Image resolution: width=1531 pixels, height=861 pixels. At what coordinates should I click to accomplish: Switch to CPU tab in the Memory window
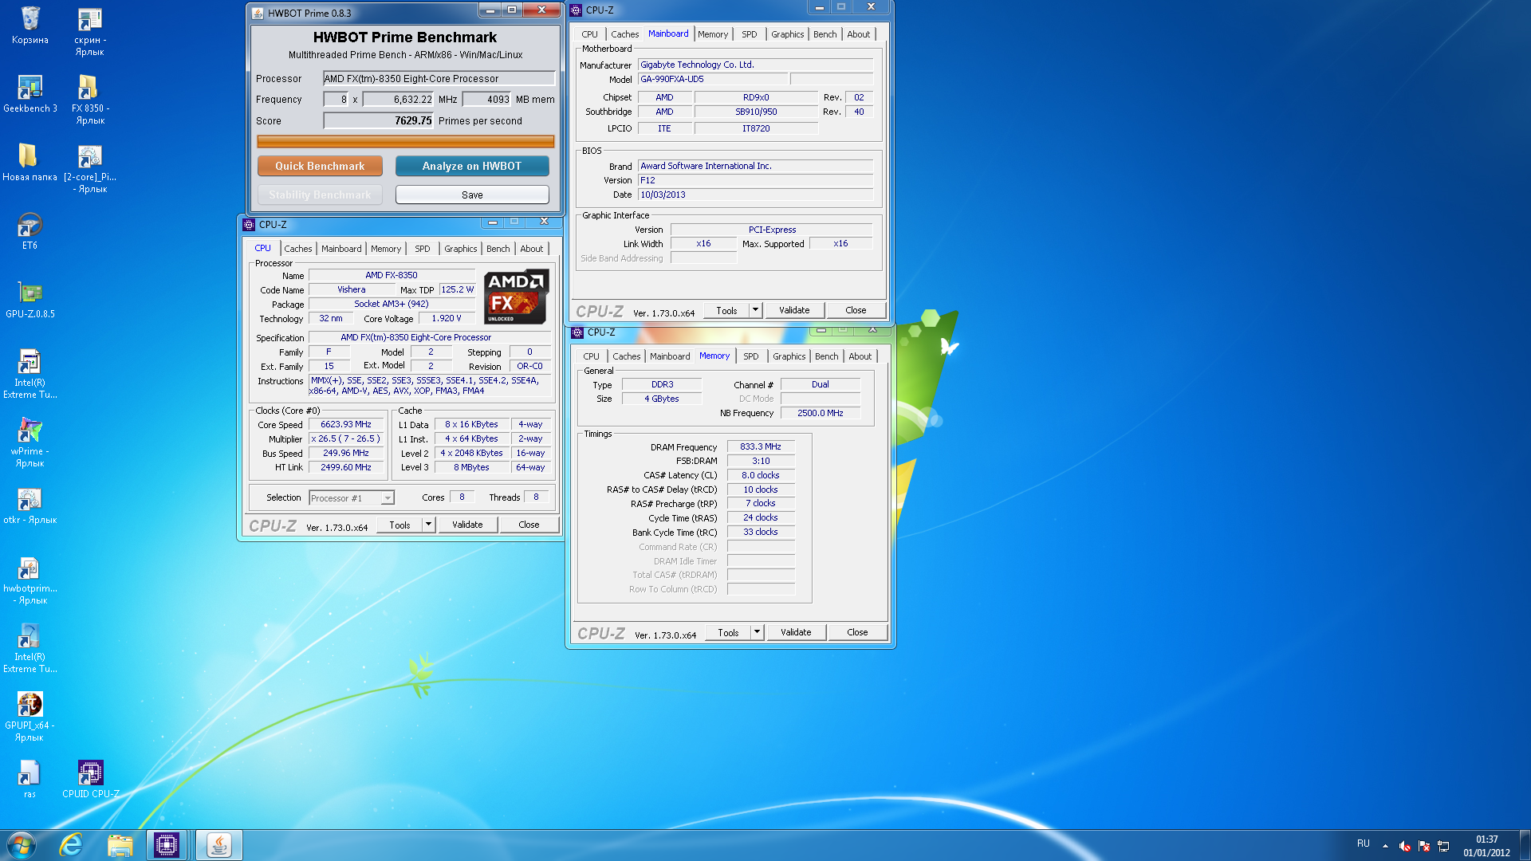click(x=591, y=356)
